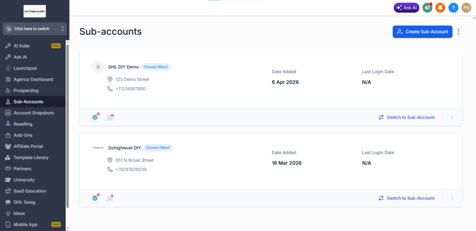
Task: Click the Affiliate Portal people icon
Action: click(x=8, y=146)
